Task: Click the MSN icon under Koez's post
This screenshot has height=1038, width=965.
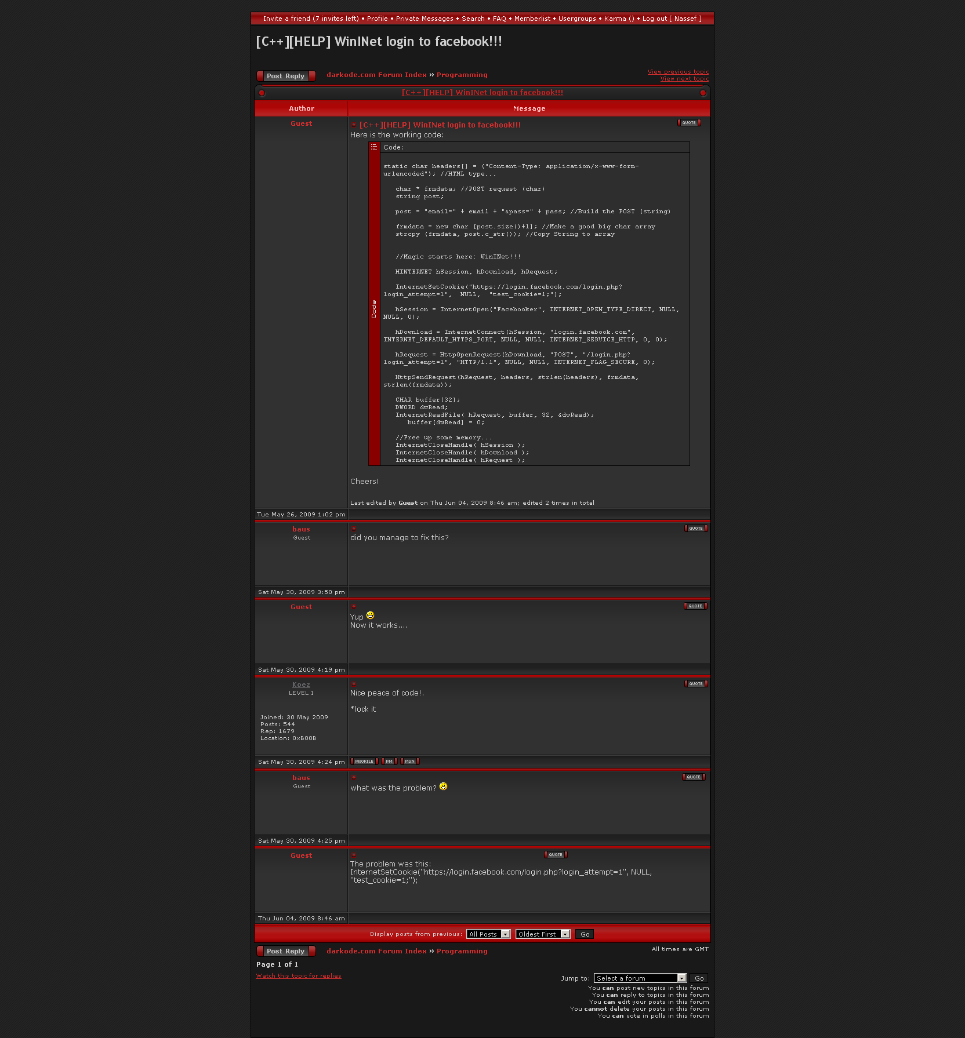Action: coord(410,762)
